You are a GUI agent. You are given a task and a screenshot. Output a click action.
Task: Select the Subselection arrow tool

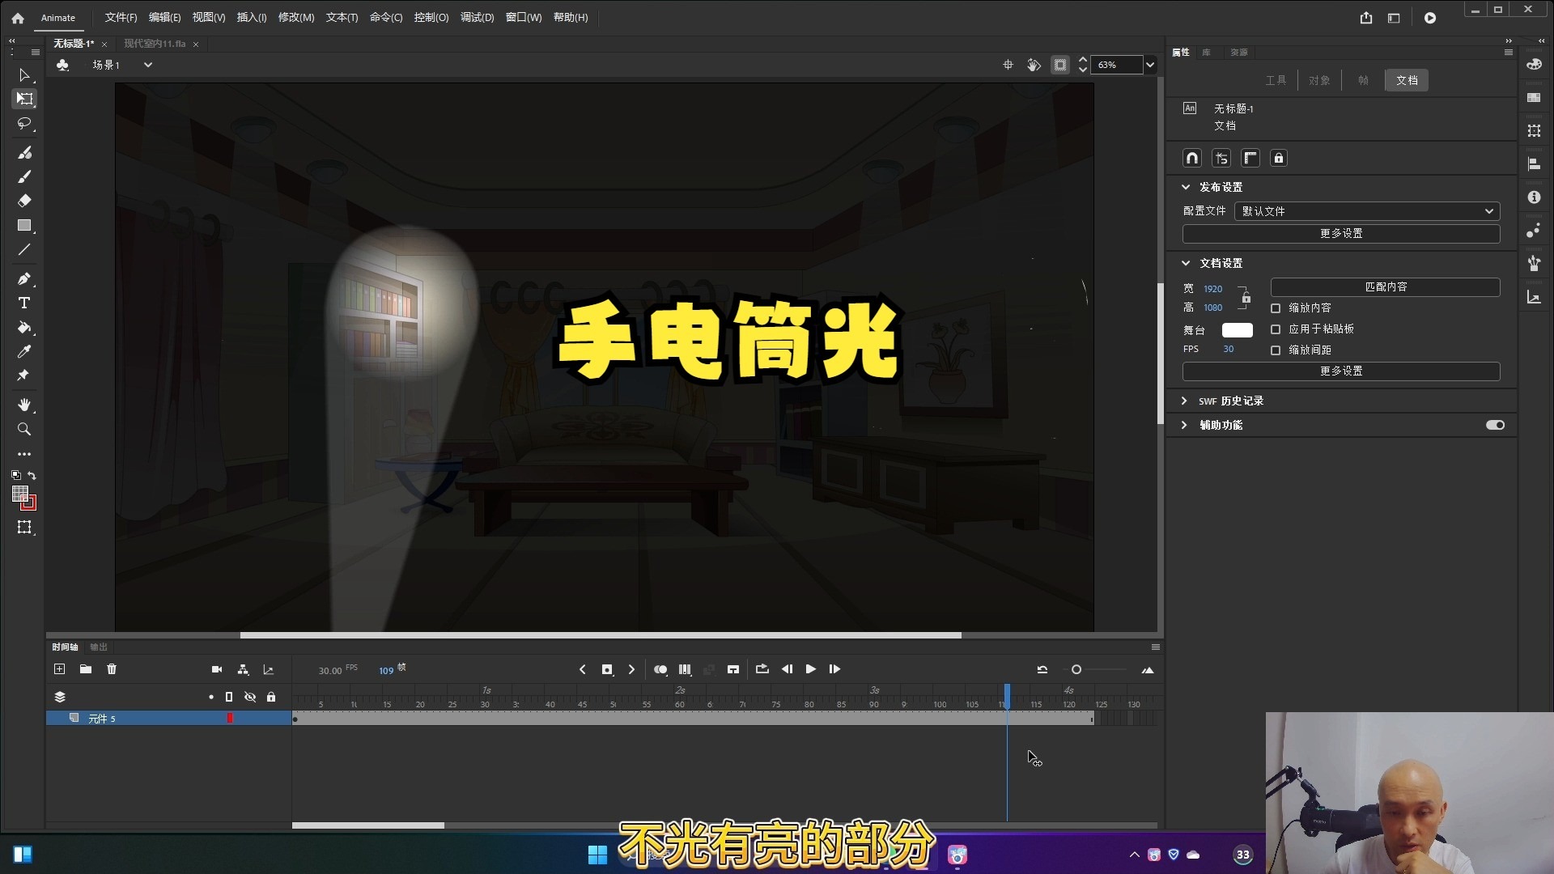(24, 75)
